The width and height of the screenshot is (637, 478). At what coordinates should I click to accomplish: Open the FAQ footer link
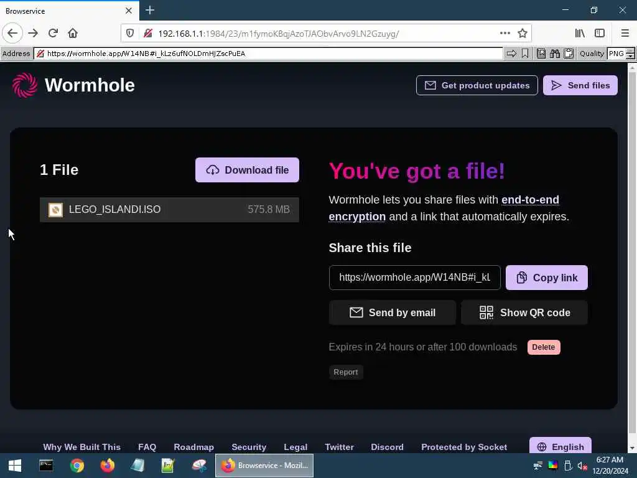pos(147,447)
